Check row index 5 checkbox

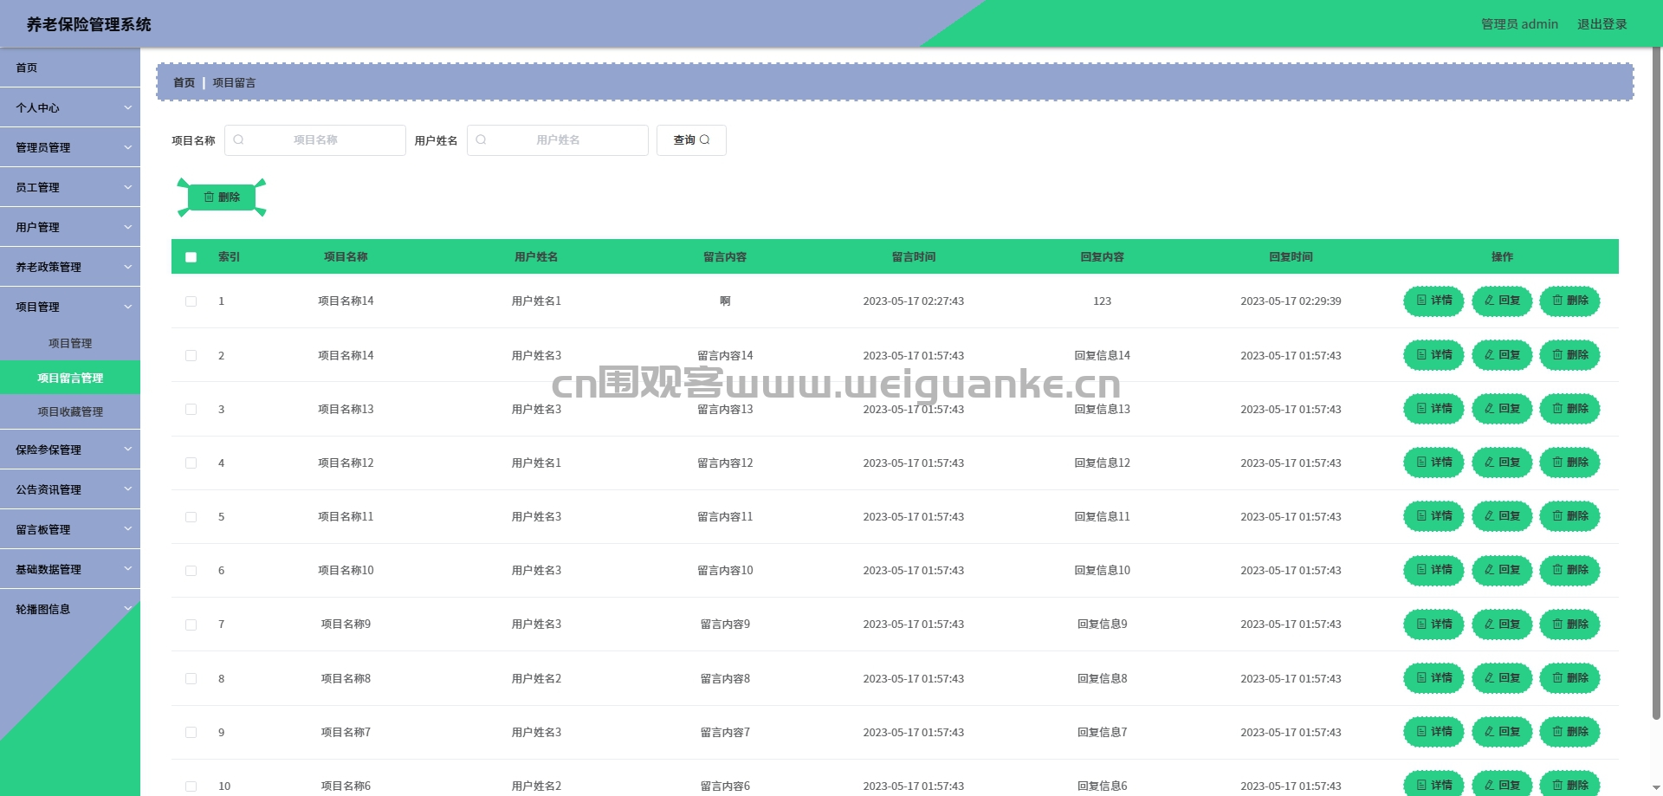click(x=191, y=516)
